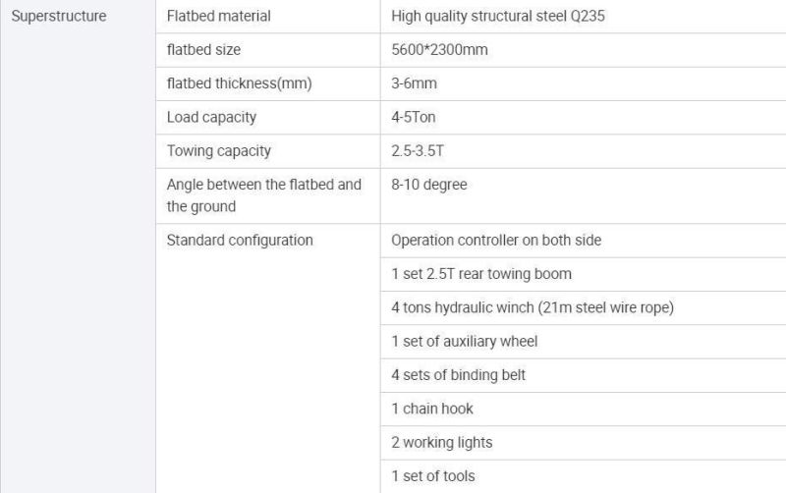Select the 2 working lights row

(x=584, y=443)
